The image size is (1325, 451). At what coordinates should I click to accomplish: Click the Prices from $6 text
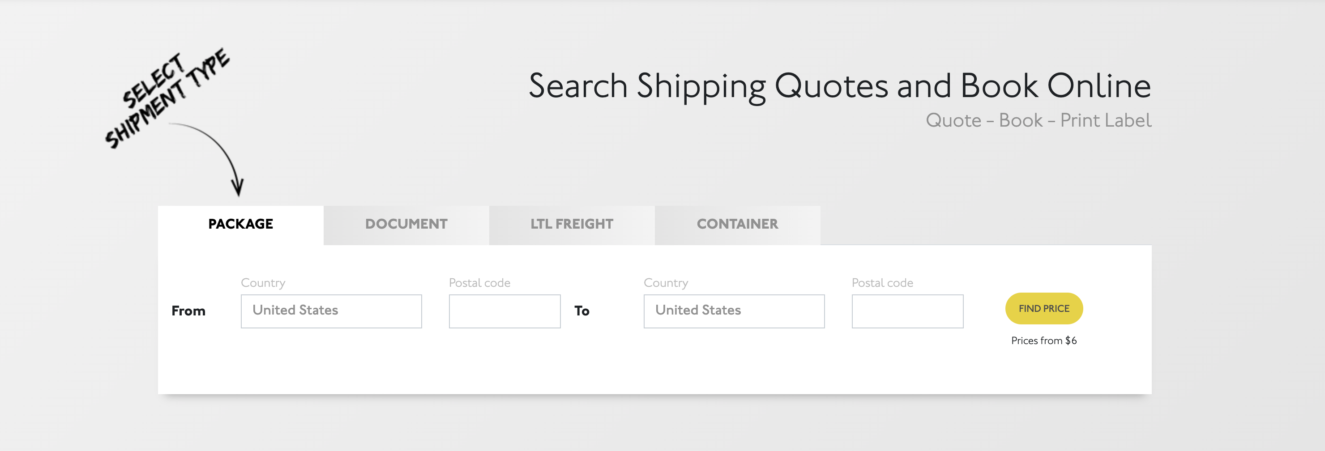[1043, 340]
